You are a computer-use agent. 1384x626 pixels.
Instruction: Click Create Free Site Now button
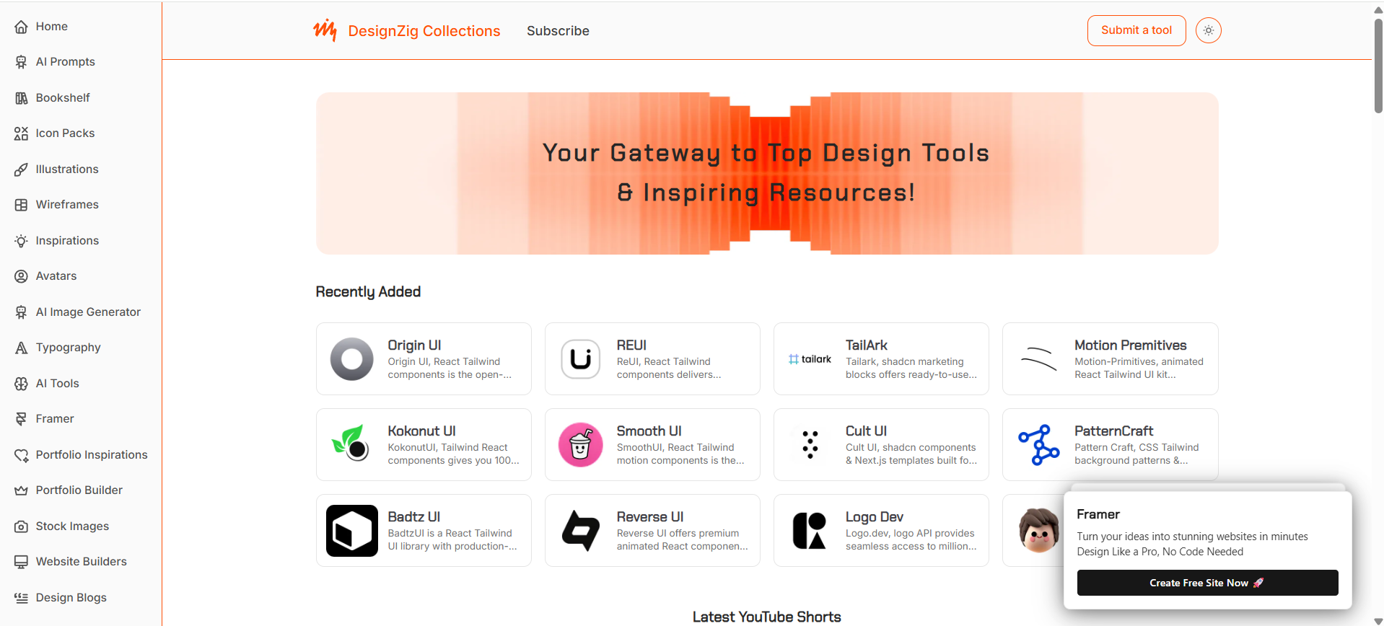point(1207,583)
